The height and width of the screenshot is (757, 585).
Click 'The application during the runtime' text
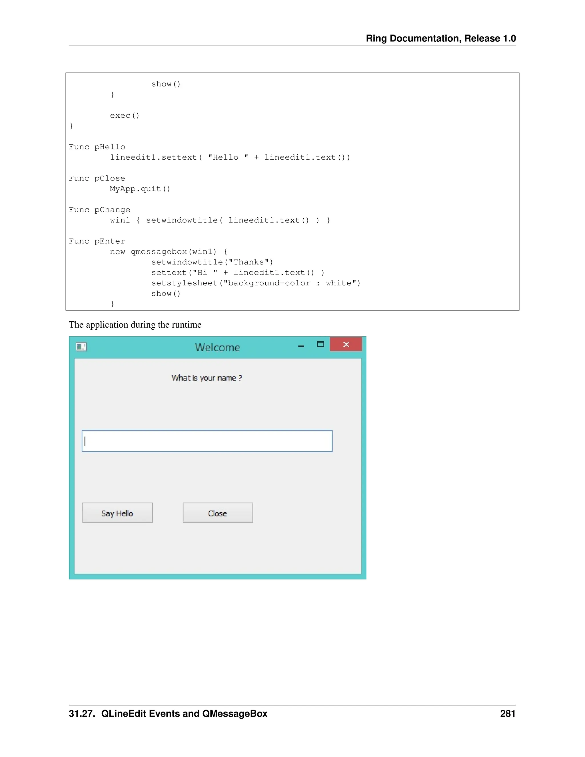(135, 325)
